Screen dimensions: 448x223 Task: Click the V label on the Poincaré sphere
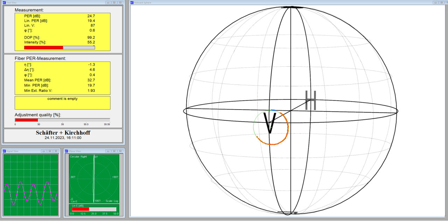(x=270, y=123)
